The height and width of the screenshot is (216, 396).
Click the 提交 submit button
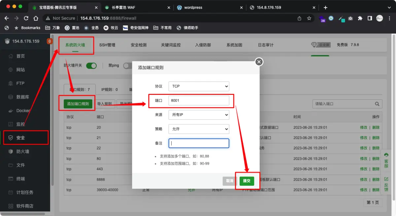pyautogui.click(x=247, y=181)
